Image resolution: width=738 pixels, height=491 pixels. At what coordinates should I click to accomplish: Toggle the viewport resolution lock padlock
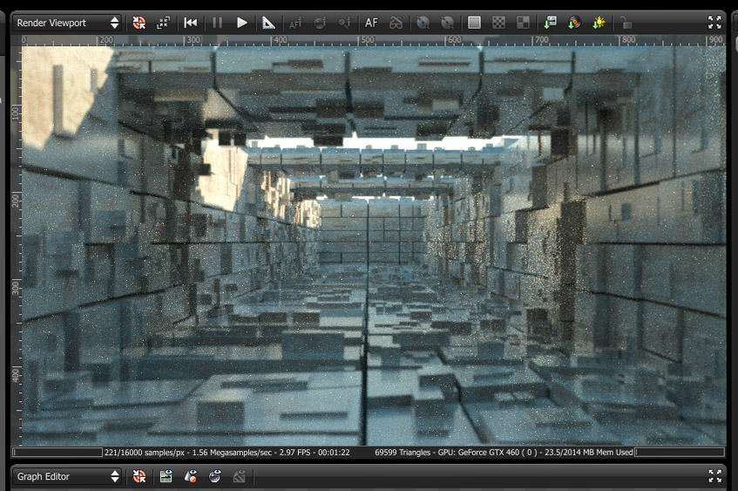coord(626,23)
